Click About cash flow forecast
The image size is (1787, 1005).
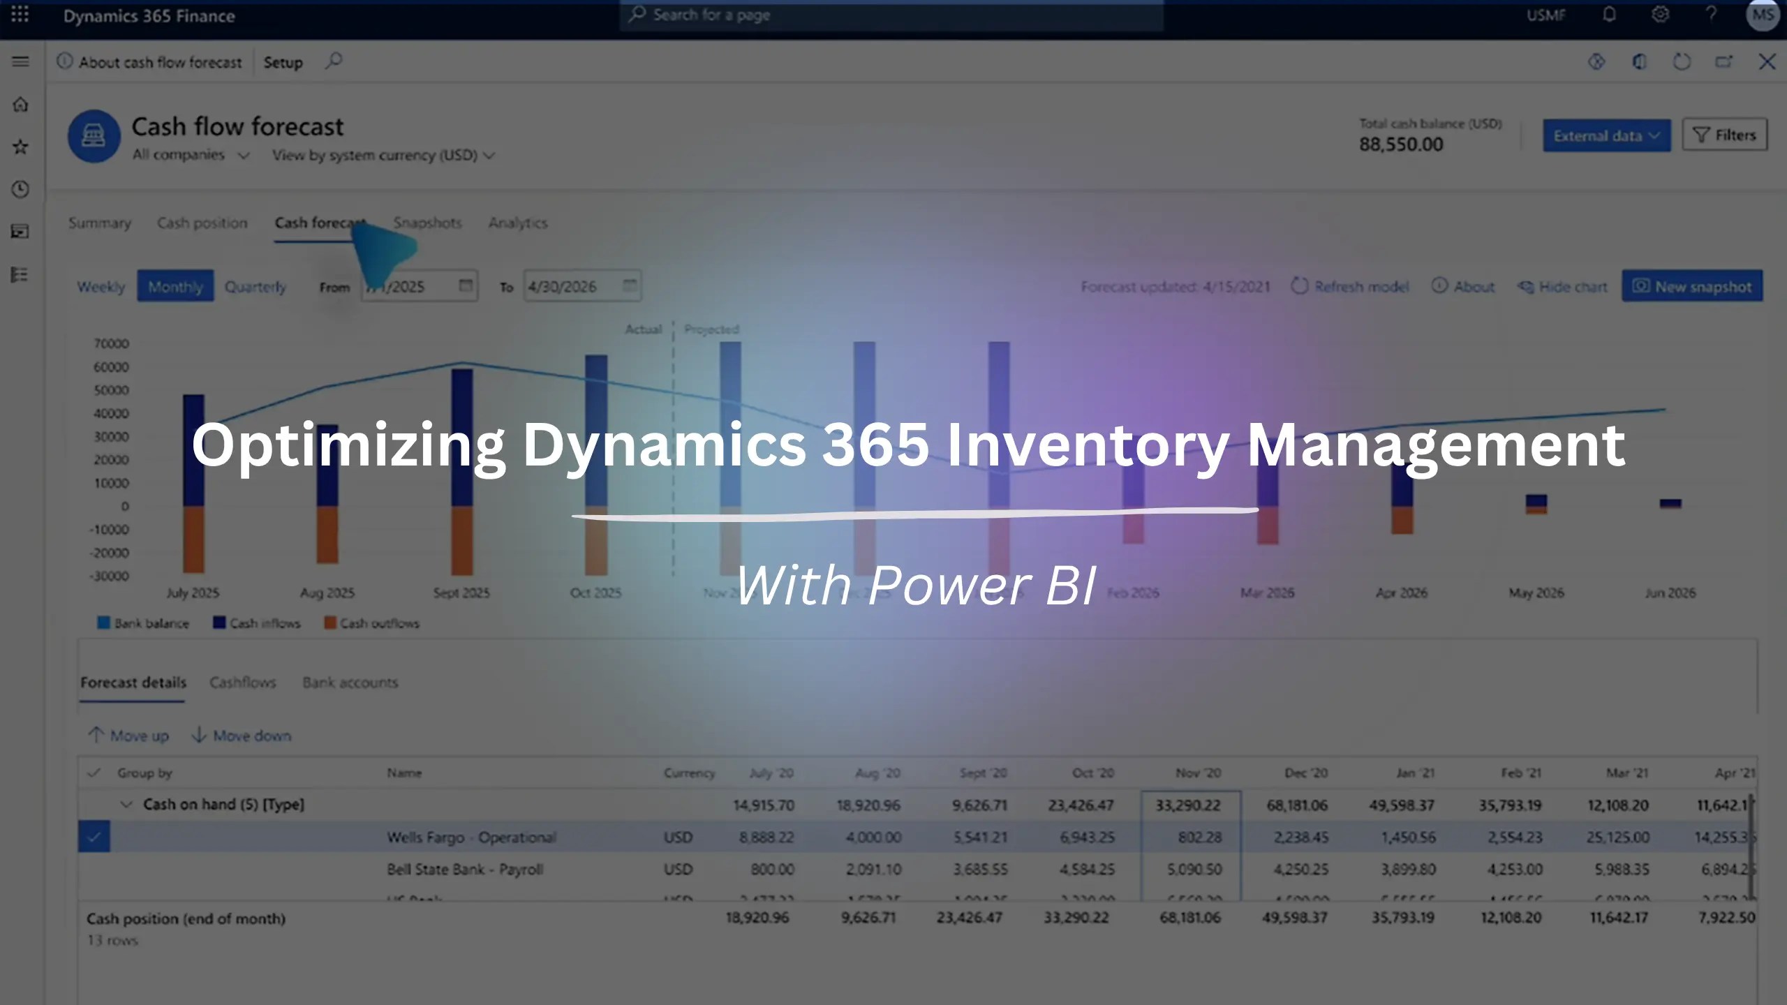click(149, 62)
